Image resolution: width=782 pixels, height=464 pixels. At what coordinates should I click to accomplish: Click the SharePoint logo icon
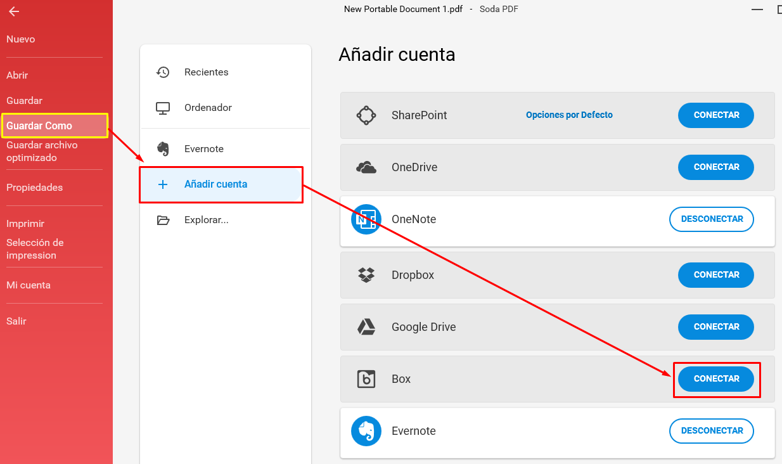[366, 115]
